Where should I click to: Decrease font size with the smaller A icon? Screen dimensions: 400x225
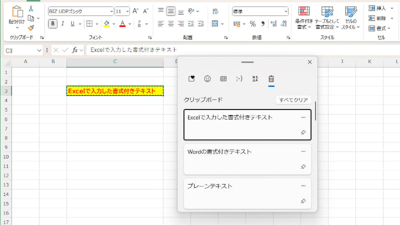145,11
